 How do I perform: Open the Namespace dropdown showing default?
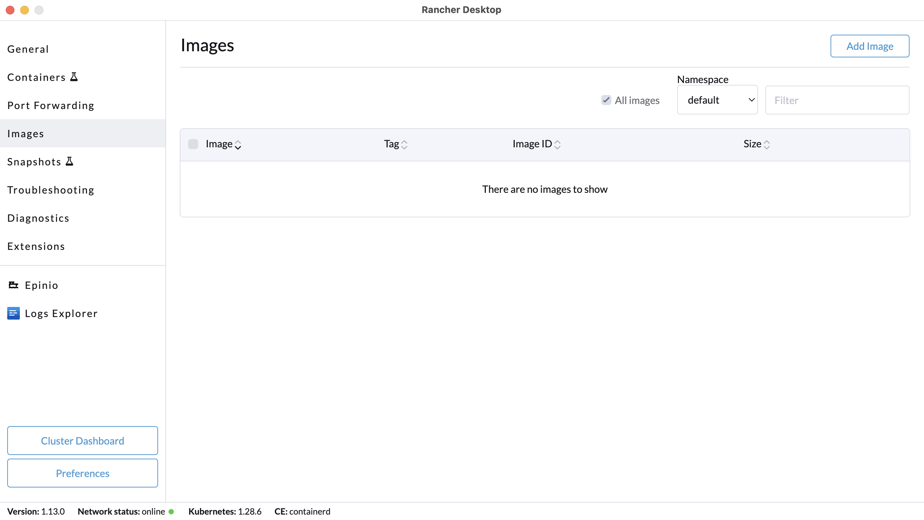click(x=717, y=100)
